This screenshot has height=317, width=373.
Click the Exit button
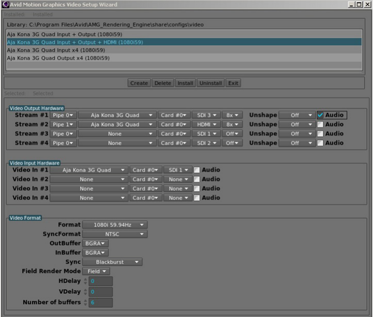pos(233,83)
